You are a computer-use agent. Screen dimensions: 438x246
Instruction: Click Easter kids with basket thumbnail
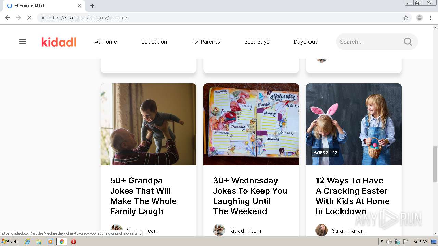(354, 124)
